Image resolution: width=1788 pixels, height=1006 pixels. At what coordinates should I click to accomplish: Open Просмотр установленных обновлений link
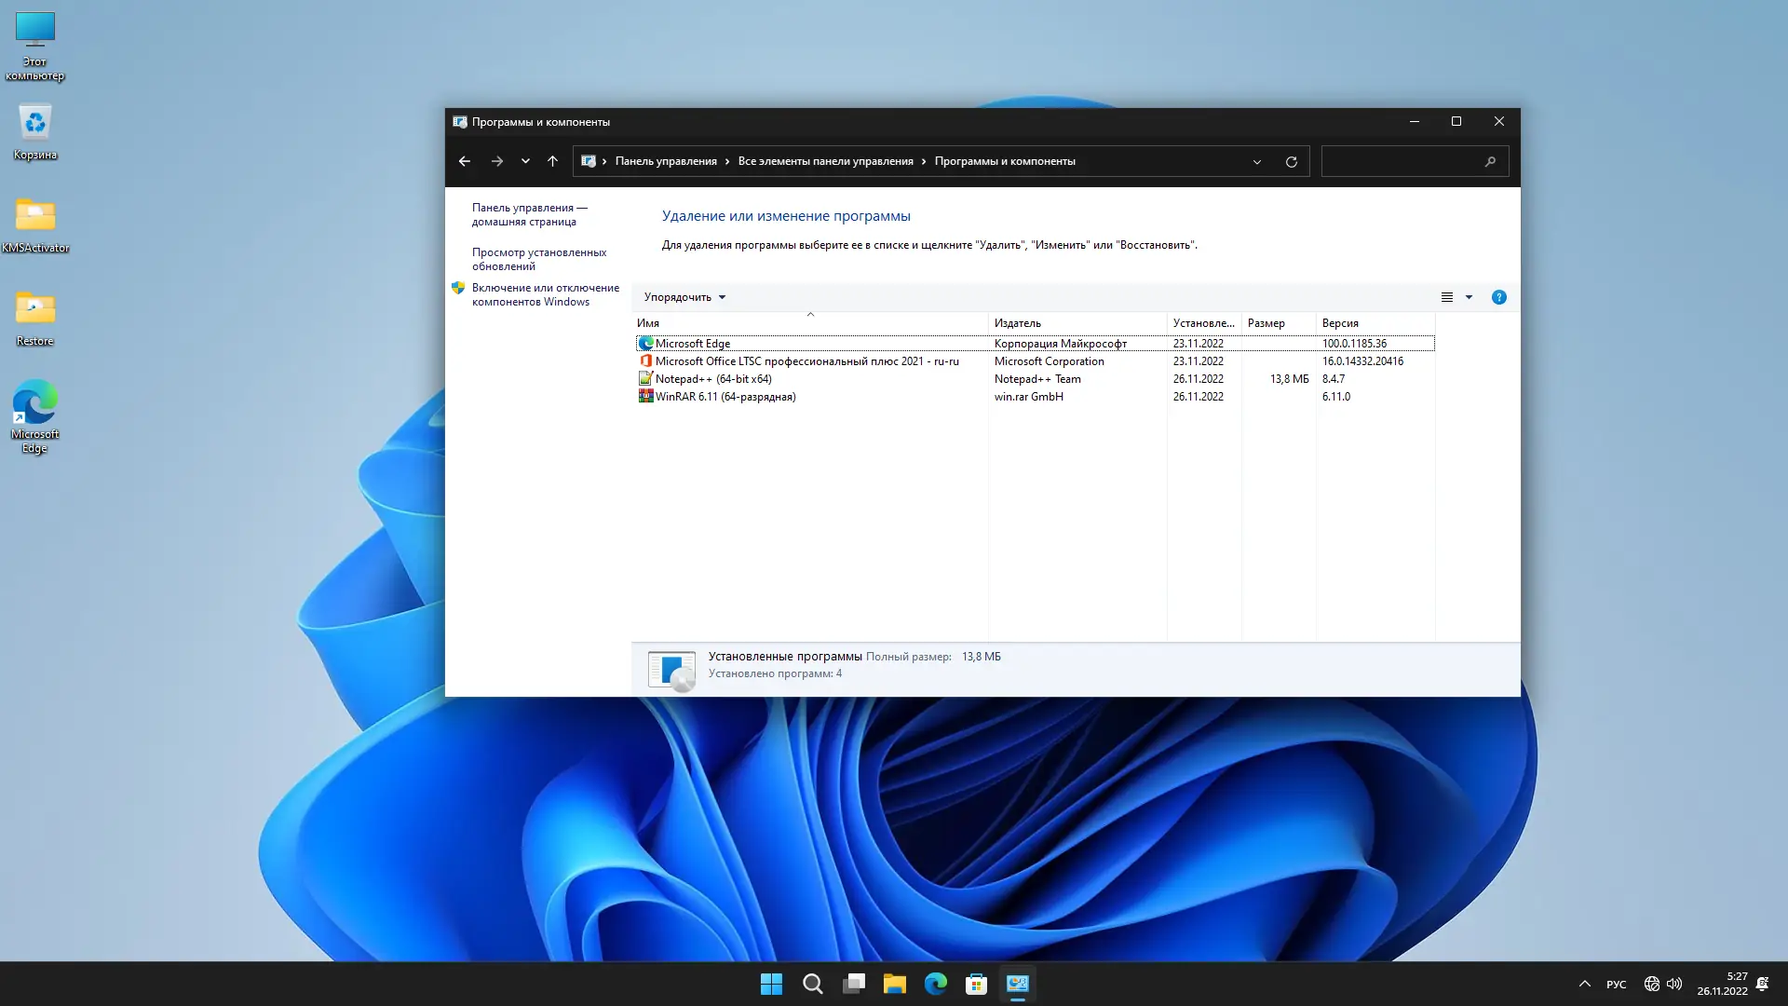[538, 259]
